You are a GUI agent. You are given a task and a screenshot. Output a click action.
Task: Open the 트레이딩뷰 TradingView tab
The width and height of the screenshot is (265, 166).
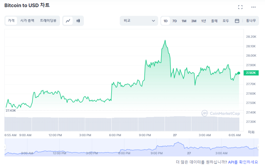point(48,21)
